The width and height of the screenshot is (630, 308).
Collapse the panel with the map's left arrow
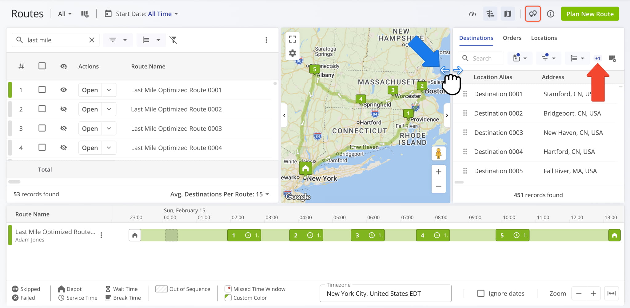(x=284, y=115)
